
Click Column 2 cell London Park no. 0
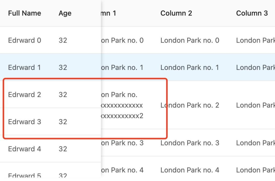tap(190, 40)
